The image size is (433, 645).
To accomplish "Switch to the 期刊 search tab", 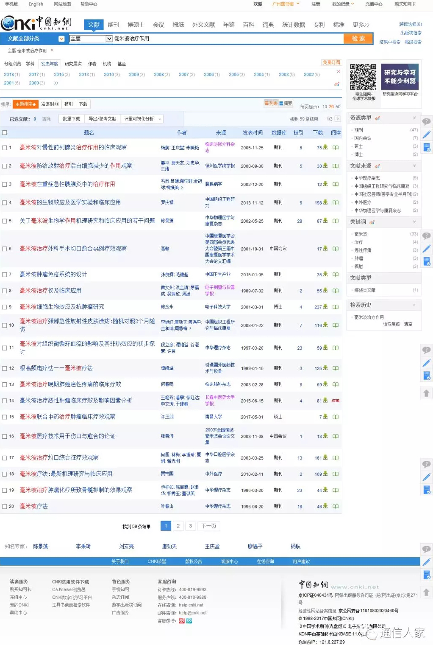I will pyautogui.click(x=114, y=25).
